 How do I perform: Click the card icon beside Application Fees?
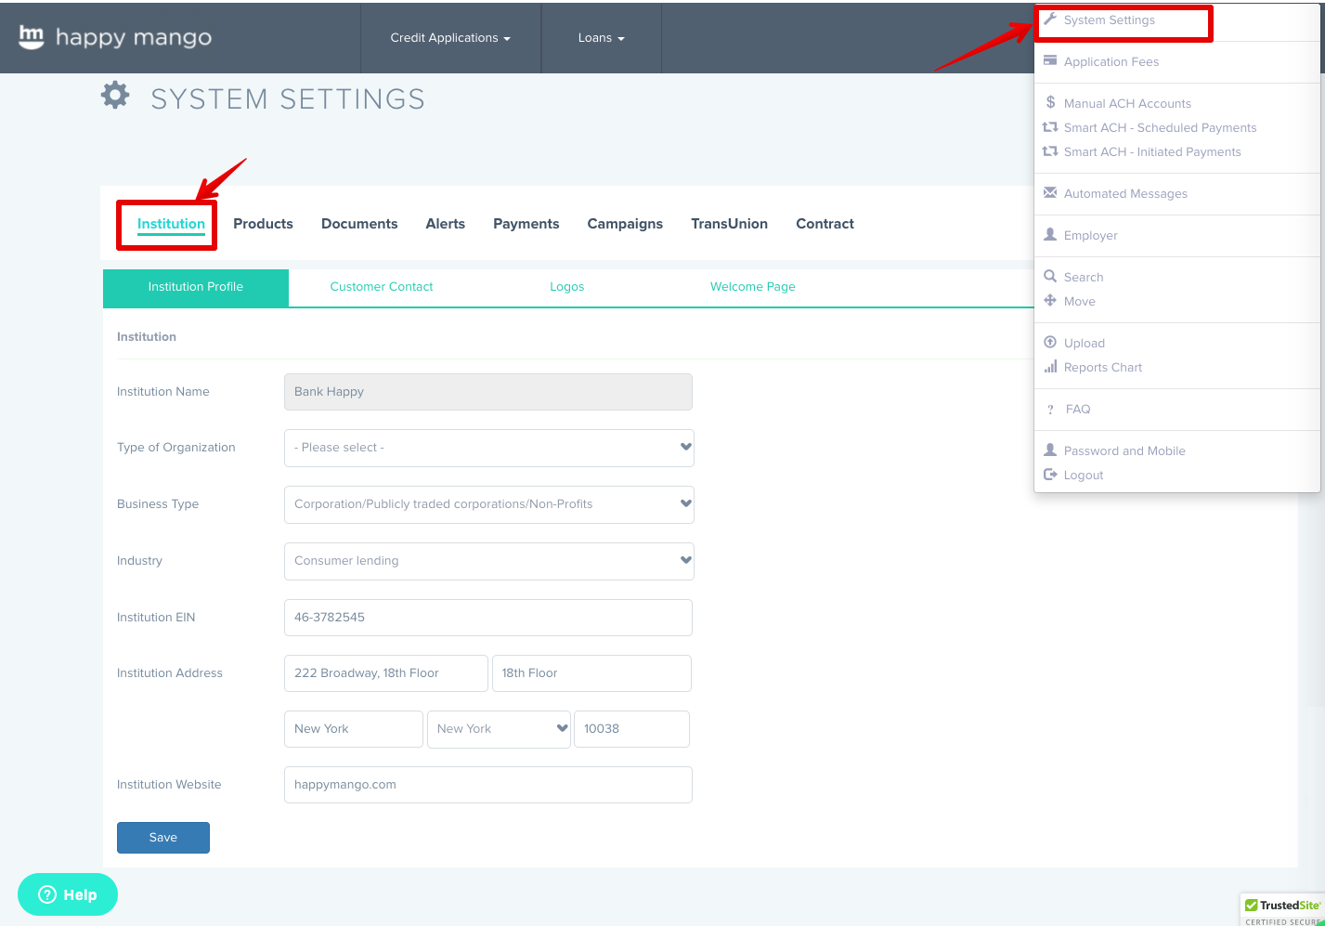pos(1050,60)
